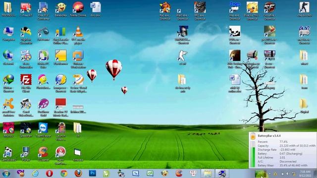Launch the FileZilla Client shortcut

(x=26, y=83)
